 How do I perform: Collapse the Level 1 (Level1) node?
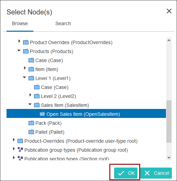(24, 77)
